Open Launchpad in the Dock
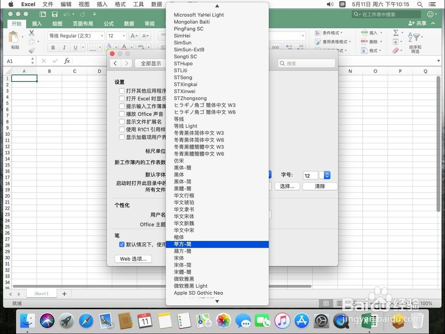Image resolution: width=445 pixels, height=334 pixels. (x=66, y=321)
